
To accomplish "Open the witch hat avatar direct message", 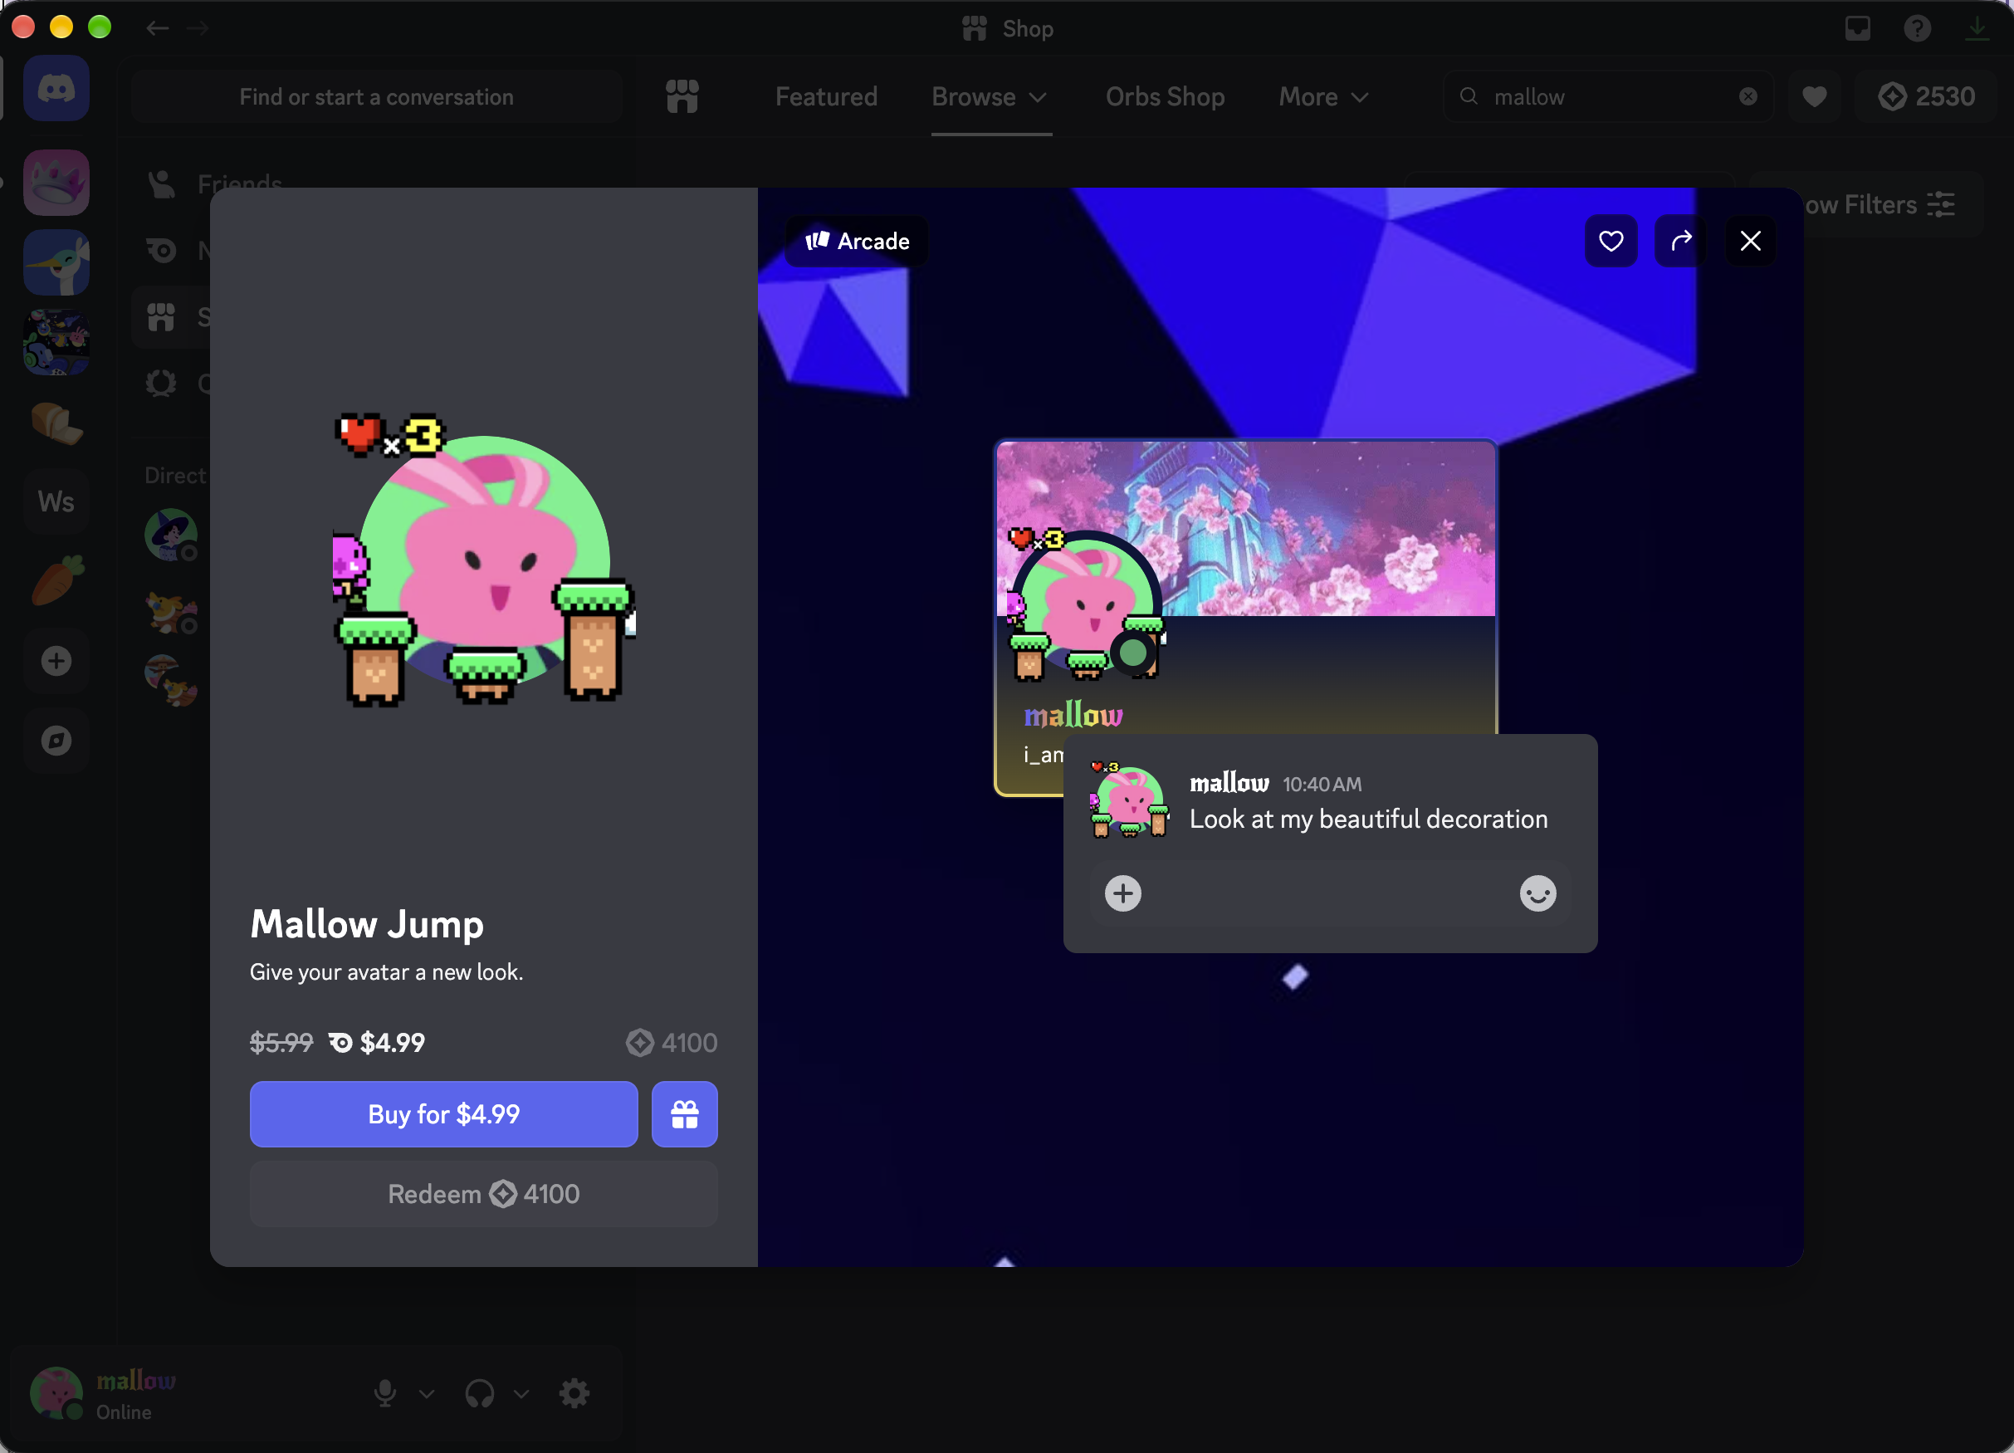I will [x=171, y=534].
